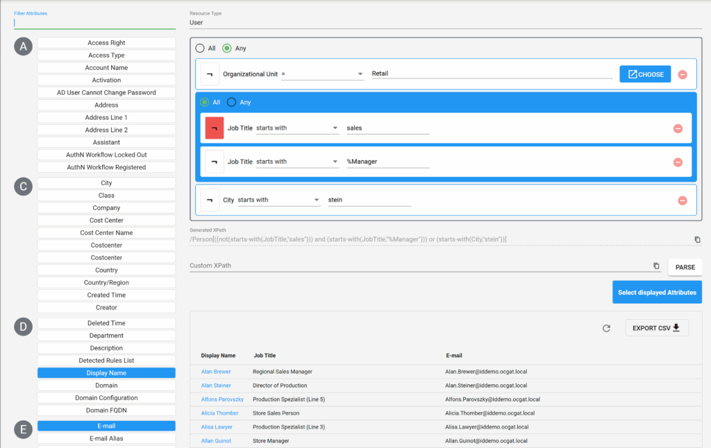711x448 pixels.
Task: Open operator dropdown for Job Title sales
Action: click(297, 128)
